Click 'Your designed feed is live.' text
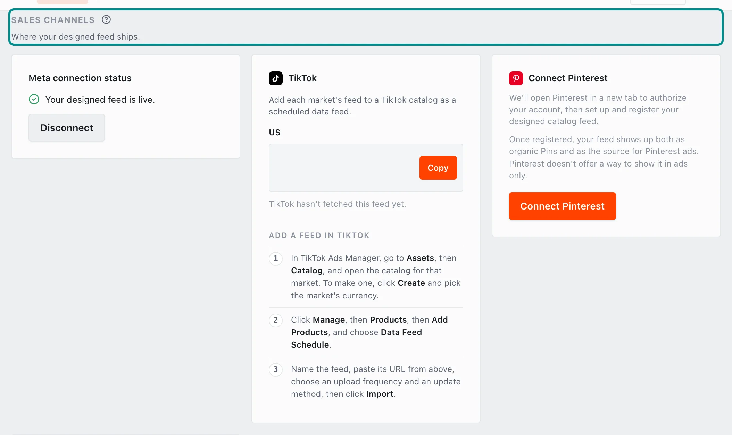The height and width of the screenshot is (435, 732). [x=100, y=100]
